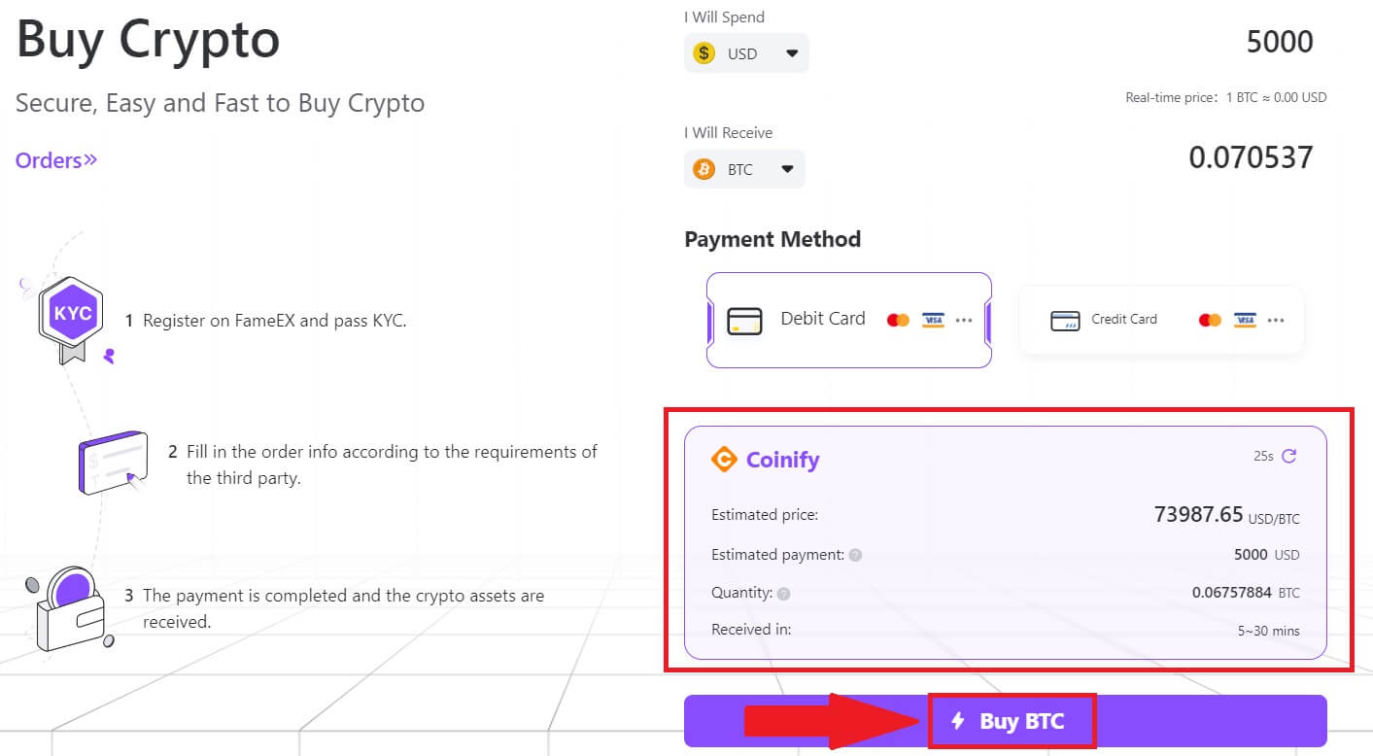Click the KYC hexagon badge icon

click(70, 313)
